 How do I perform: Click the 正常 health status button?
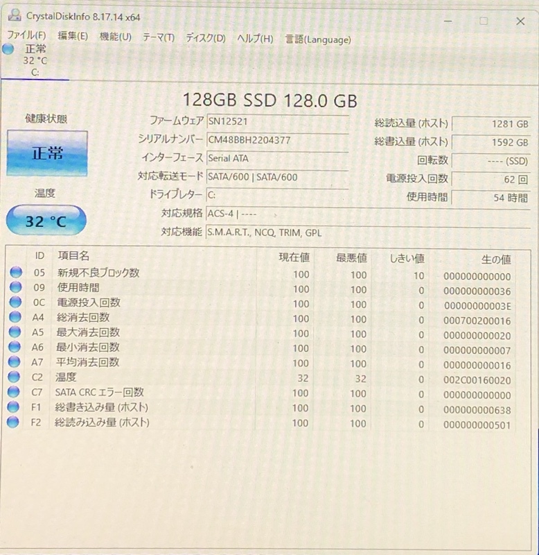(47, 153)
